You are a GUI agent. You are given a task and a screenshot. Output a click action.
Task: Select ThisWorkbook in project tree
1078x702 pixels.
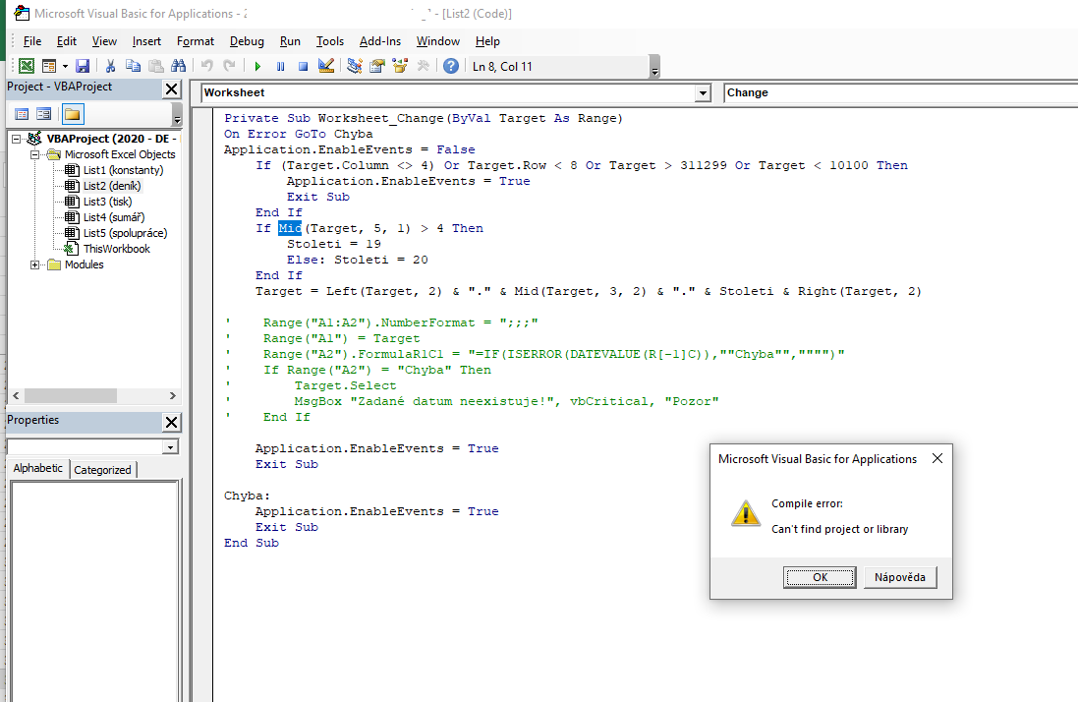tap(116, 249)
